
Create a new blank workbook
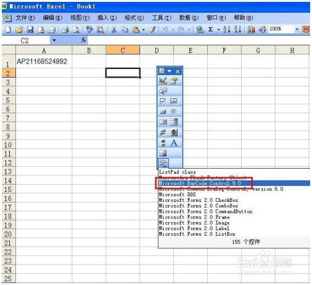coord(8,30)
